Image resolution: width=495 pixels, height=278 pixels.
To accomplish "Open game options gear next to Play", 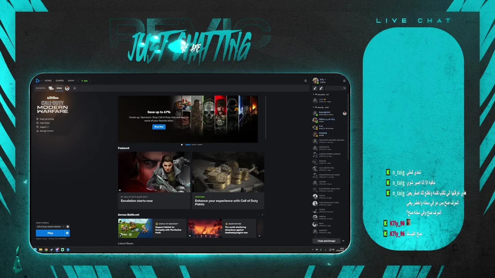I will coord(67,233).
